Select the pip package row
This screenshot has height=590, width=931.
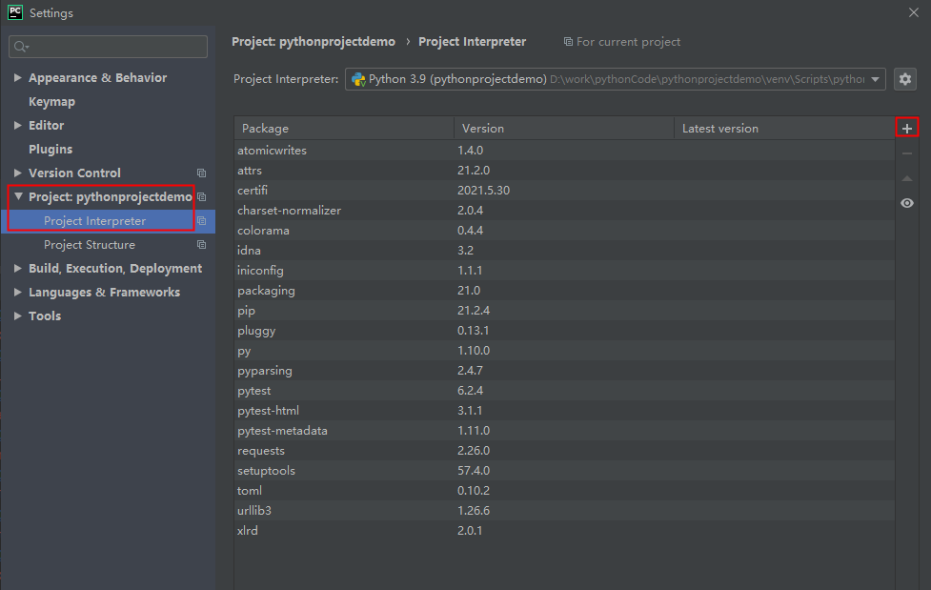[x=564, y=310]
